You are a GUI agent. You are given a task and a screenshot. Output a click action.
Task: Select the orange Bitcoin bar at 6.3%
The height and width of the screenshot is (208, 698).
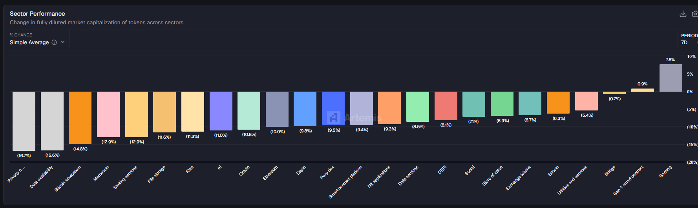(x=558, y=103)
